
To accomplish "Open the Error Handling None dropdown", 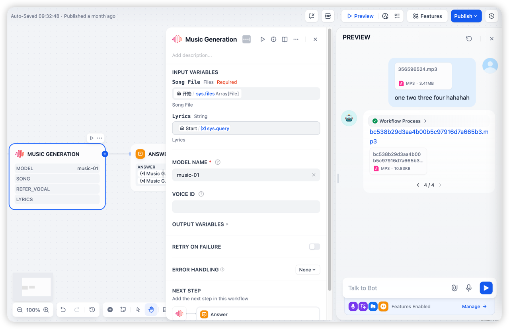I will point(308,270).
